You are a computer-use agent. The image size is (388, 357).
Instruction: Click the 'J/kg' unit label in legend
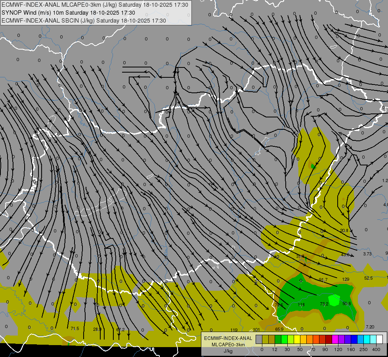point(228,351)
